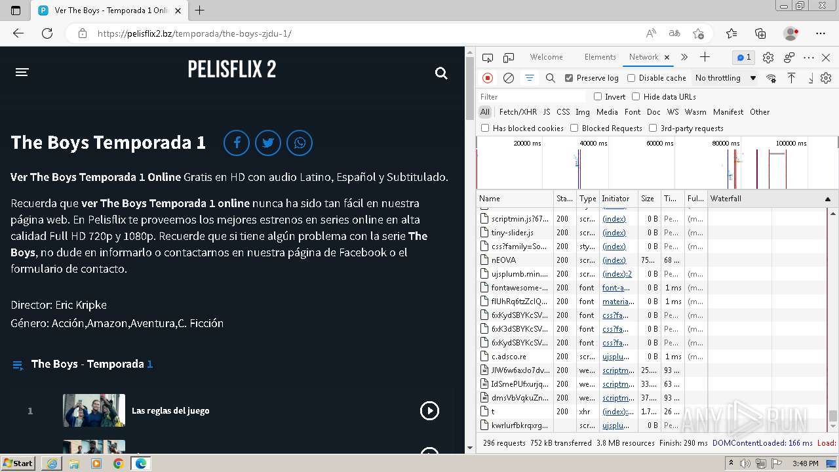839x472 pixels.
Task: Open the Network panel settings gear
Action: [x=826, y=78]
